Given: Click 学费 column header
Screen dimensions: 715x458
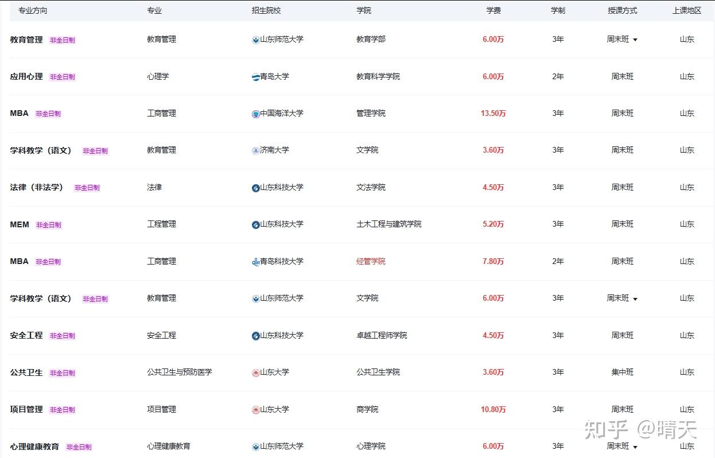Looking at the screenshot, I should (494, 10).
